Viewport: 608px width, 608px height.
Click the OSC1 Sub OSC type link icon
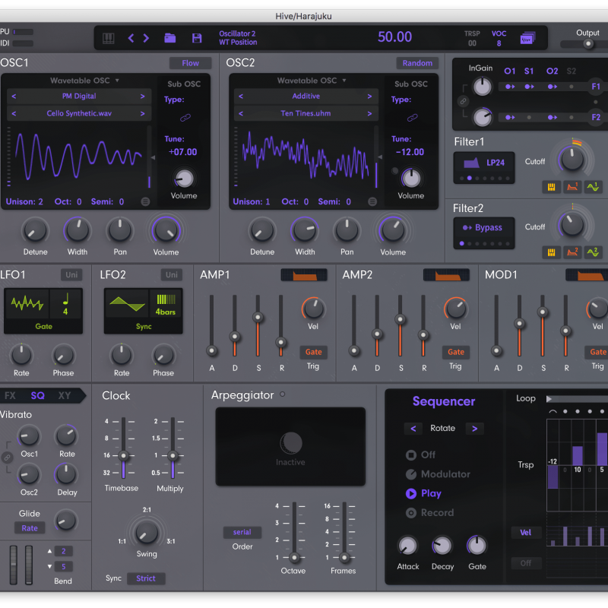coord(185,118)
